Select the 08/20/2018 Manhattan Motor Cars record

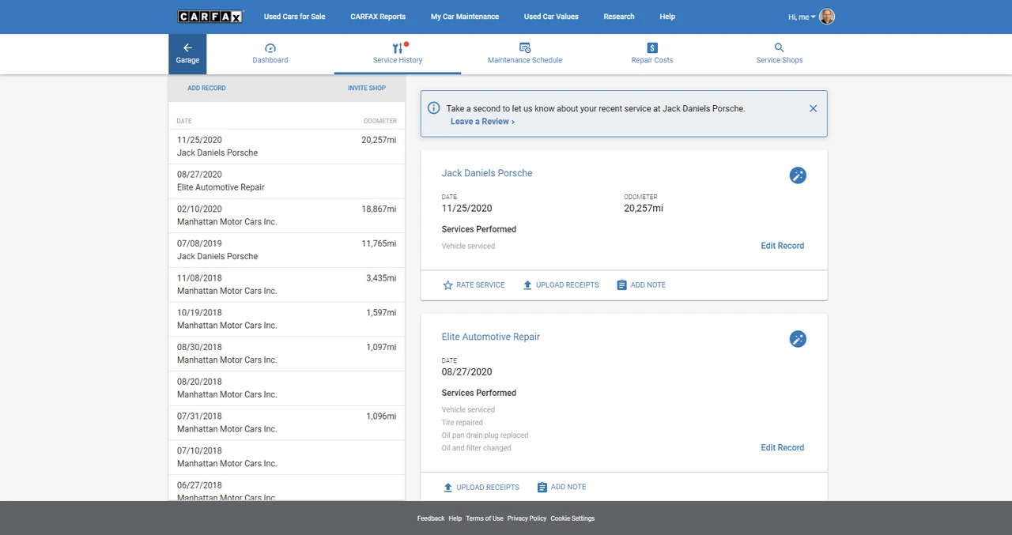click(286, 388)
